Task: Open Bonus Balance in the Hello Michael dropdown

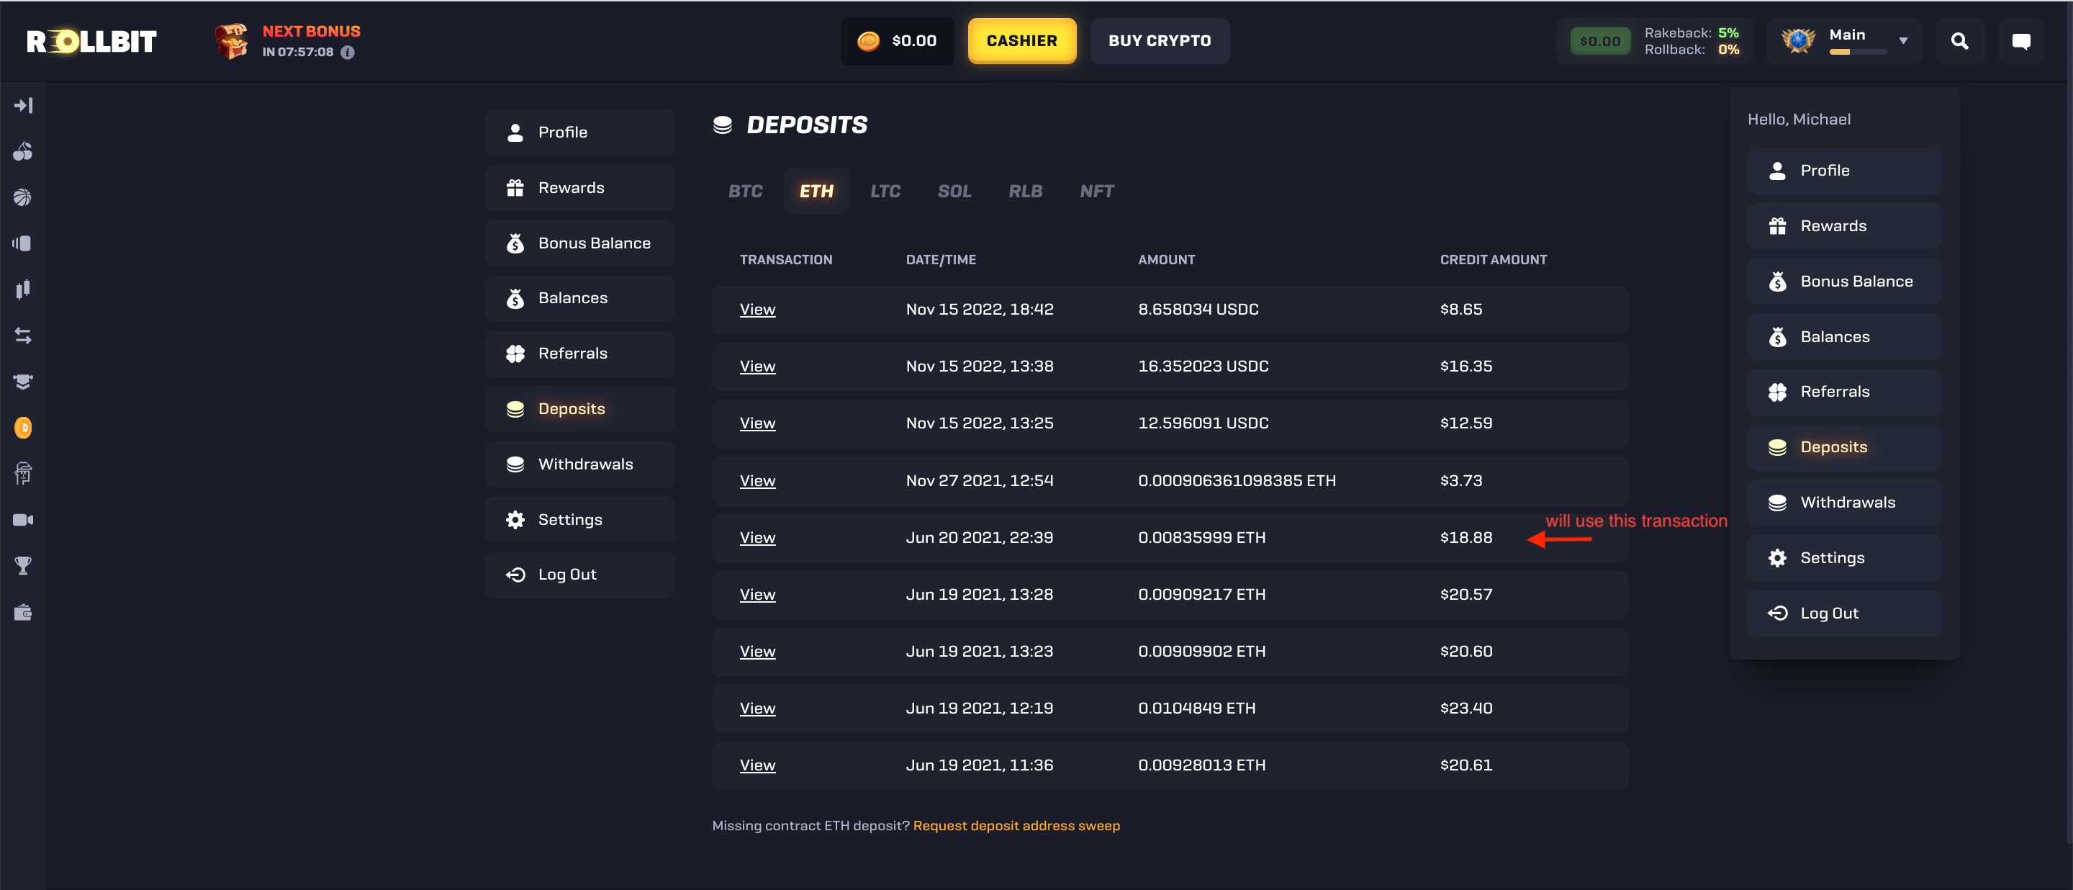Action: (x=1843, y=282)
